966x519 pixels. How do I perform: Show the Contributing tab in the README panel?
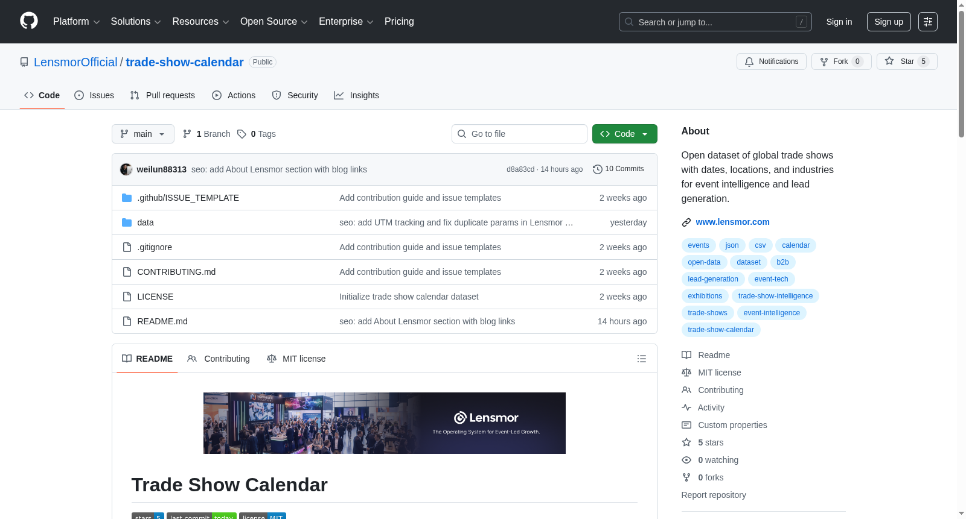219,359
